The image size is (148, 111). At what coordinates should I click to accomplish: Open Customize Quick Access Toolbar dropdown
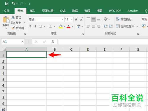pos(29,4)
